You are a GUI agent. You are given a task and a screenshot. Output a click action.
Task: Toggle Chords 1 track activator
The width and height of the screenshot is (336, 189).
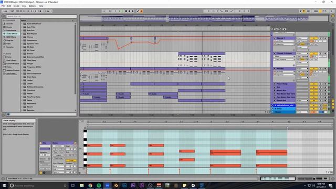(x=313, y=38)
